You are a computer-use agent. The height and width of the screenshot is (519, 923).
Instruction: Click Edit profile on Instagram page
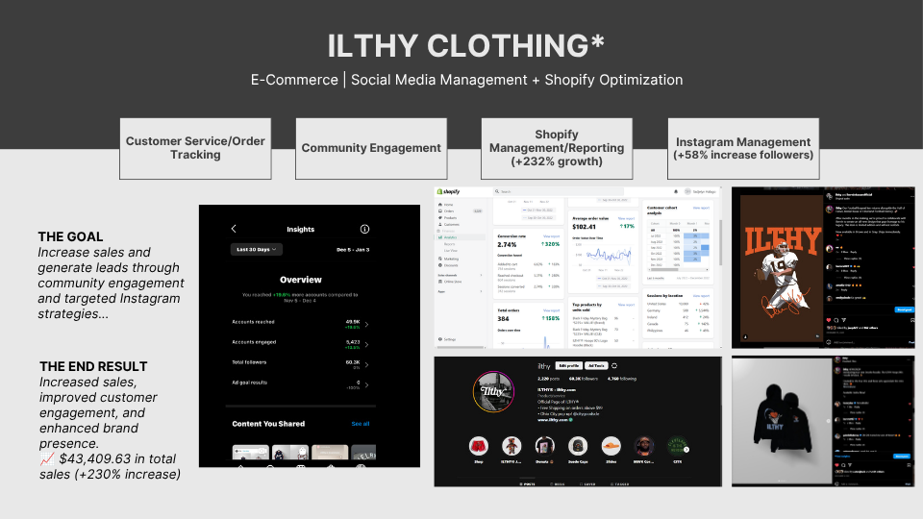coord(568,366)
